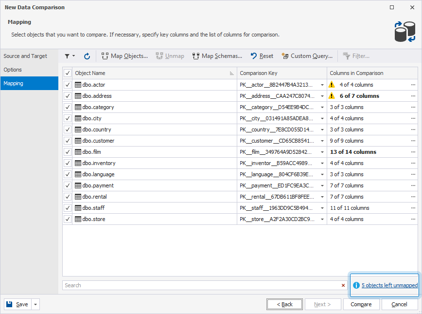
Task: Click the Reset mapping button
Action: click(x=262, y=56)
